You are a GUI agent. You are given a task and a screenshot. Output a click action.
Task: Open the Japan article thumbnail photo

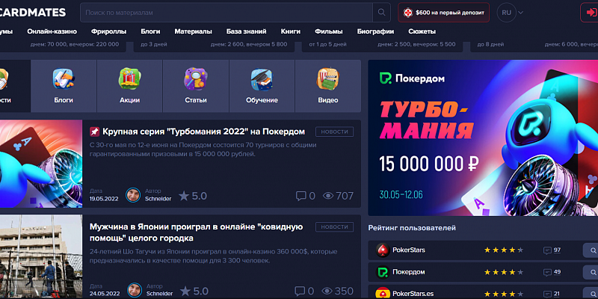coord(41,256)
